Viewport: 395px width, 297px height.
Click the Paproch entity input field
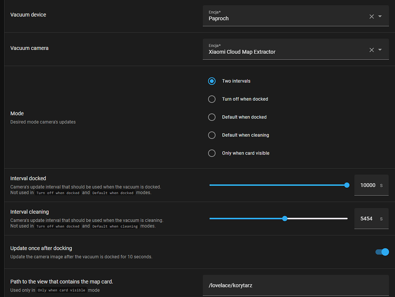click(278, 18)
